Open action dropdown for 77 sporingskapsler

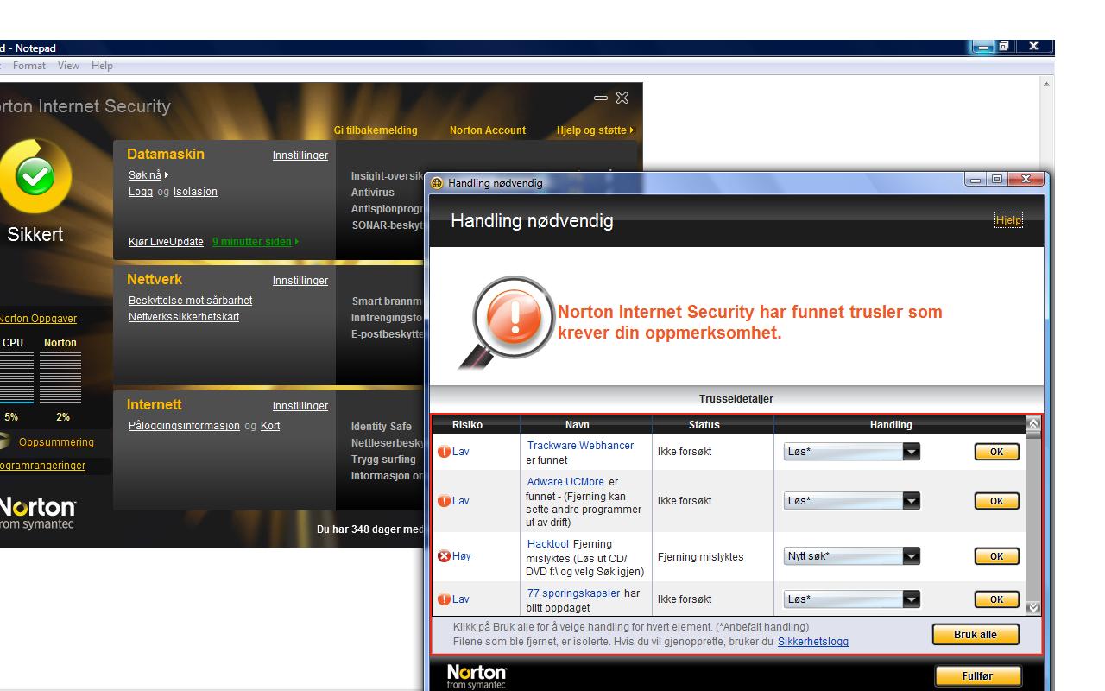click(x=911, y=599)
